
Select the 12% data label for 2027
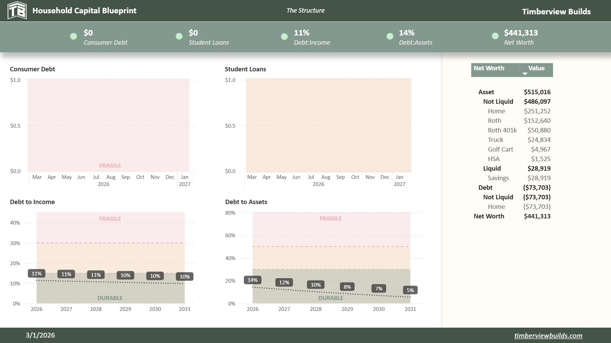tap(284, 283)
